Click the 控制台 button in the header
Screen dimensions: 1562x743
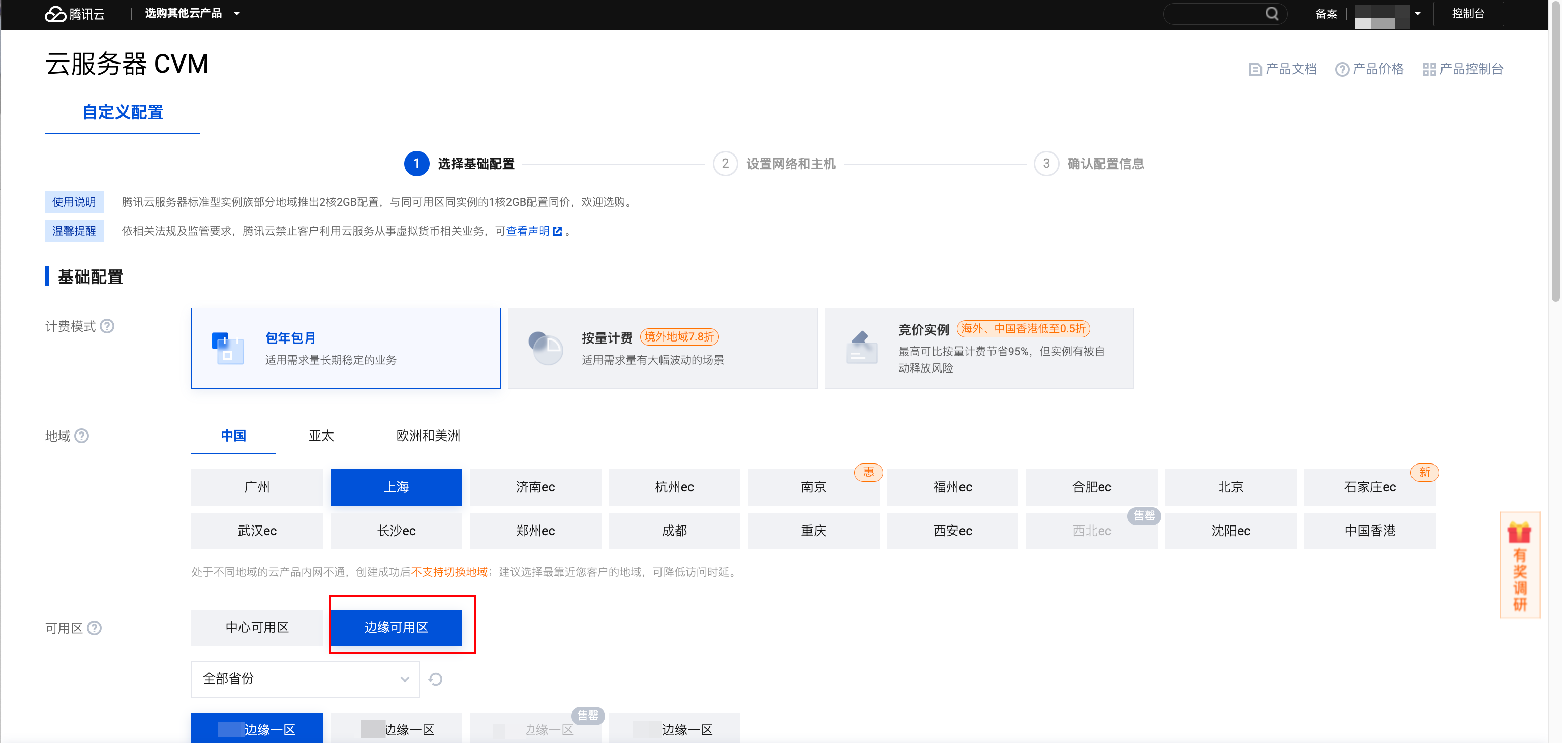point(1467,13)
